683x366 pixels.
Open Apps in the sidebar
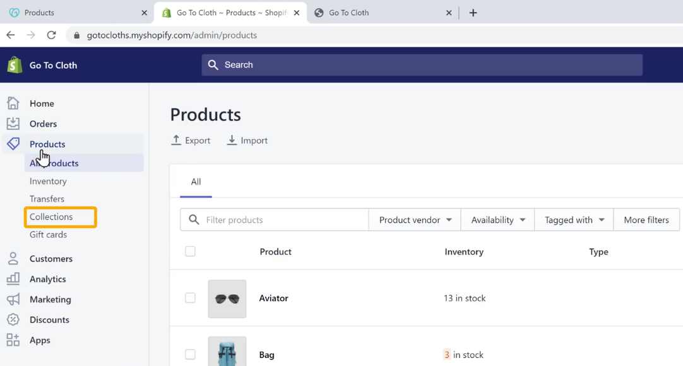40,340
